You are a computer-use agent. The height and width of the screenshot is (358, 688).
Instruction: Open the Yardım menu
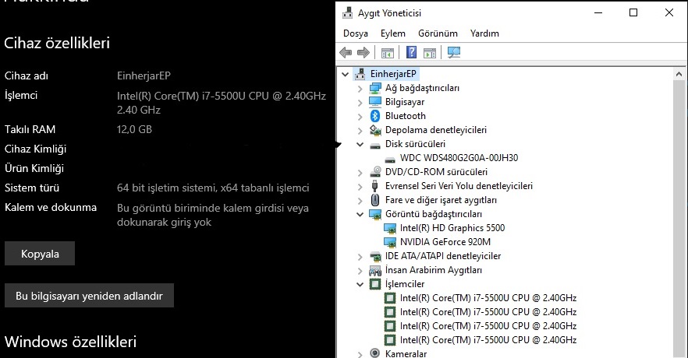(x=484, y=33)
